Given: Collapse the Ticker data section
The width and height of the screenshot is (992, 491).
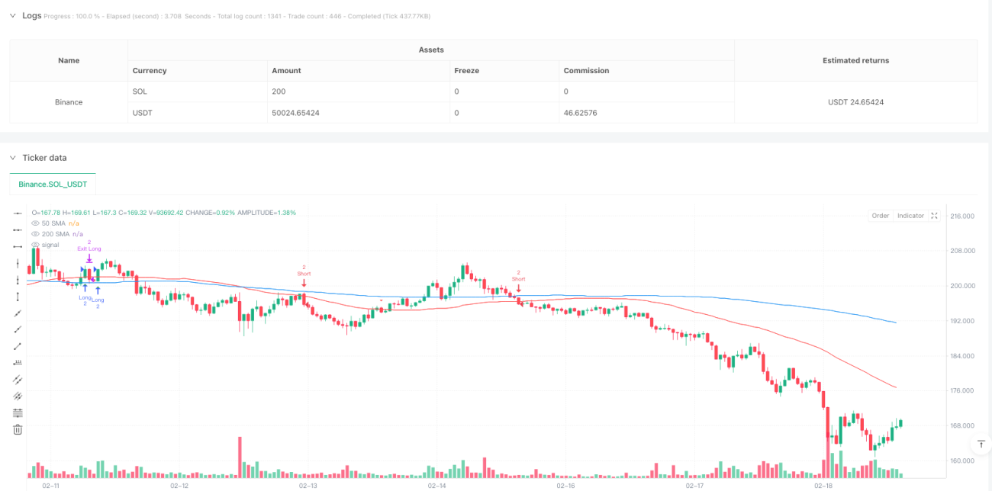Looking at the screenshot, I should (x=12, y=158).
